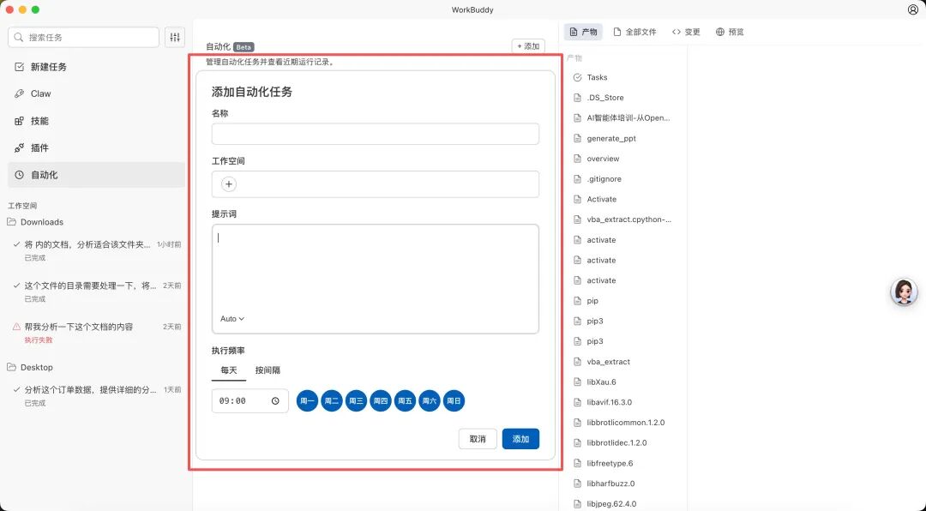Select the Claw sidebar item

tap(40, 93)
